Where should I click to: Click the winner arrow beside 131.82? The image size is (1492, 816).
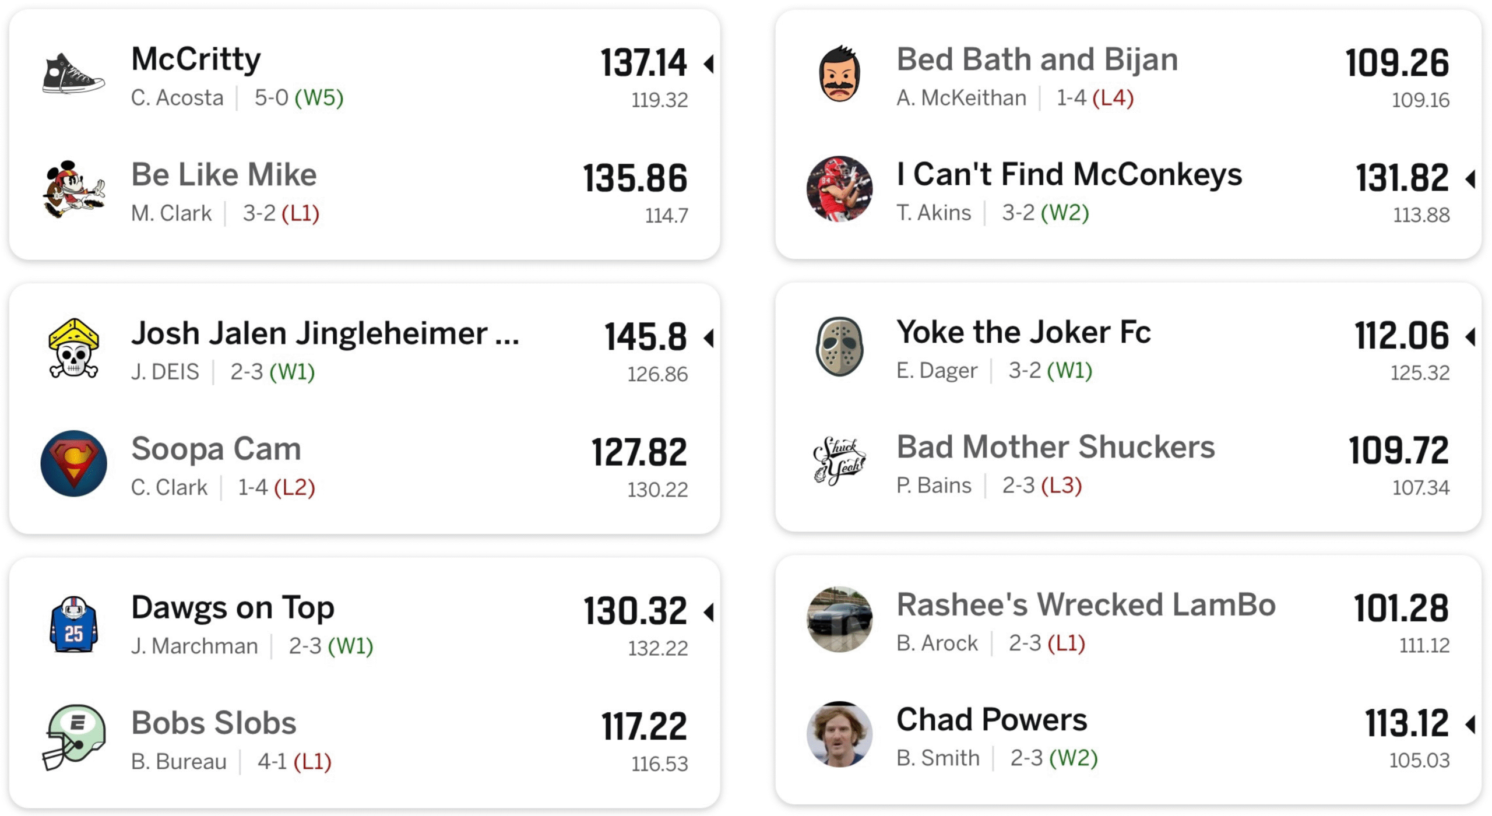1471,179
